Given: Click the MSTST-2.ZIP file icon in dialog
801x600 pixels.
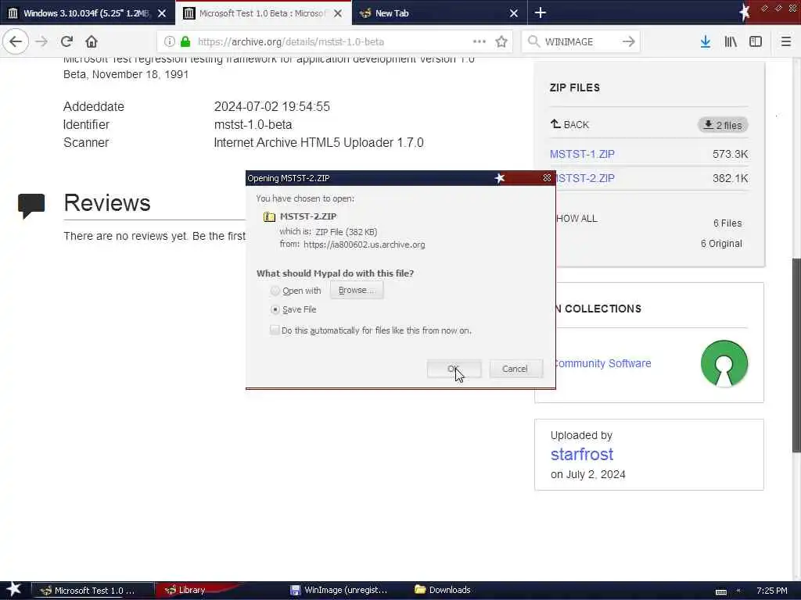Looking at the screenshot, I should [269, 217].
